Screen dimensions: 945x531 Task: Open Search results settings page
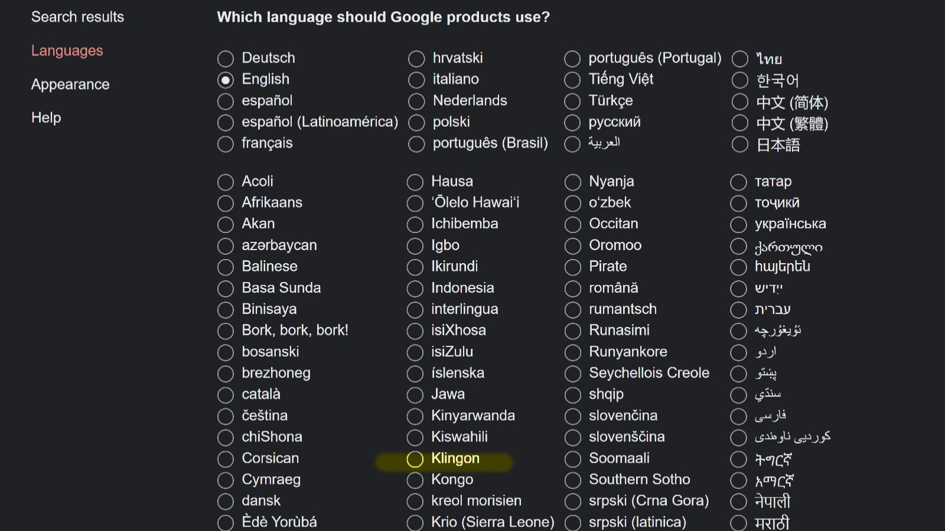click(77, 17)
